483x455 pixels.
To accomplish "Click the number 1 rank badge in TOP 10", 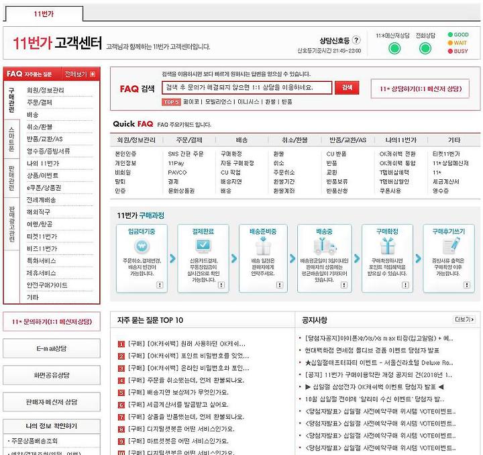I will [x=121, y=344].
